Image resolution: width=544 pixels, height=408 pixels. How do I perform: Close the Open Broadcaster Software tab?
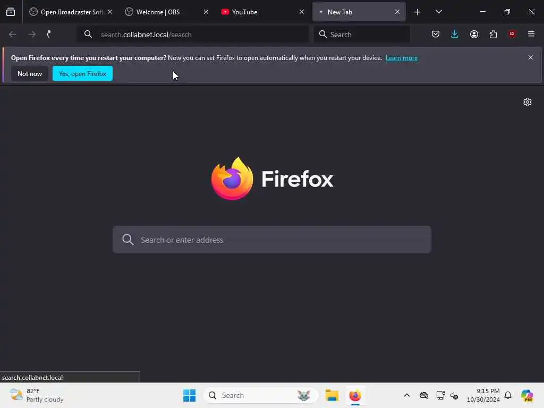point(110,12)
